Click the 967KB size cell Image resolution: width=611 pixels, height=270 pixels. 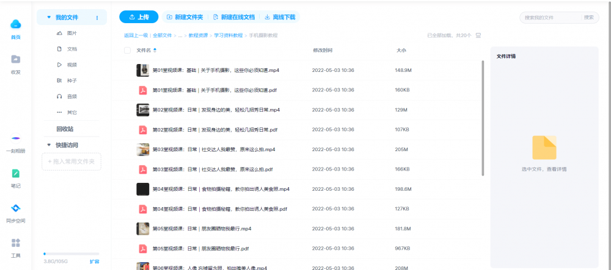[402, 249]
